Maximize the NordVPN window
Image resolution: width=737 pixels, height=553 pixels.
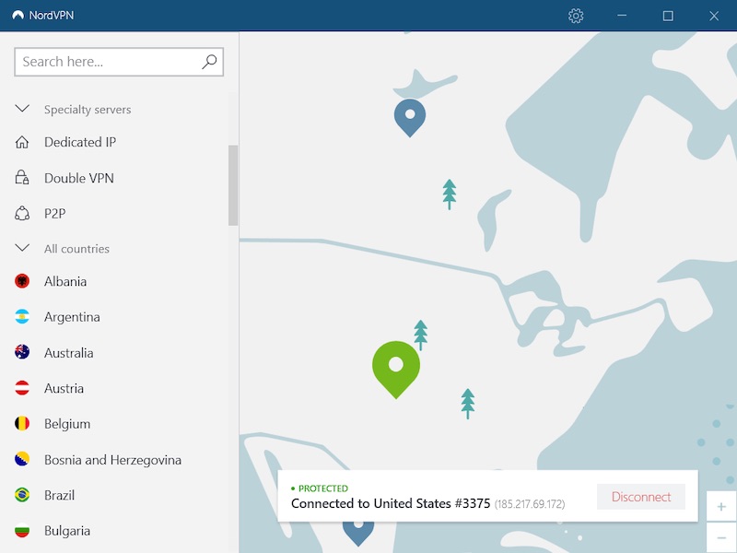click(668, 16)
